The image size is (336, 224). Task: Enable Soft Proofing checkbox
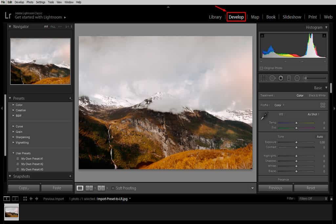coord(113,188)
